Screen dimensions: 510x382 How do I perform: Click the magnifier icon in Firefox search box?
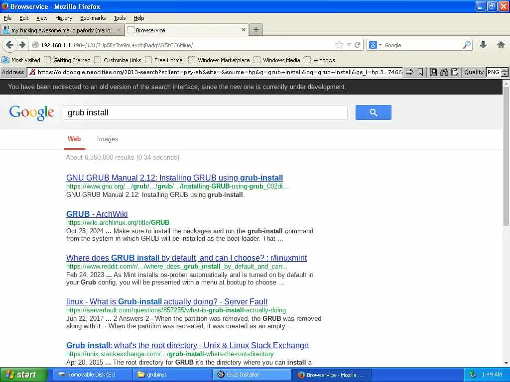tap(467, 45)
